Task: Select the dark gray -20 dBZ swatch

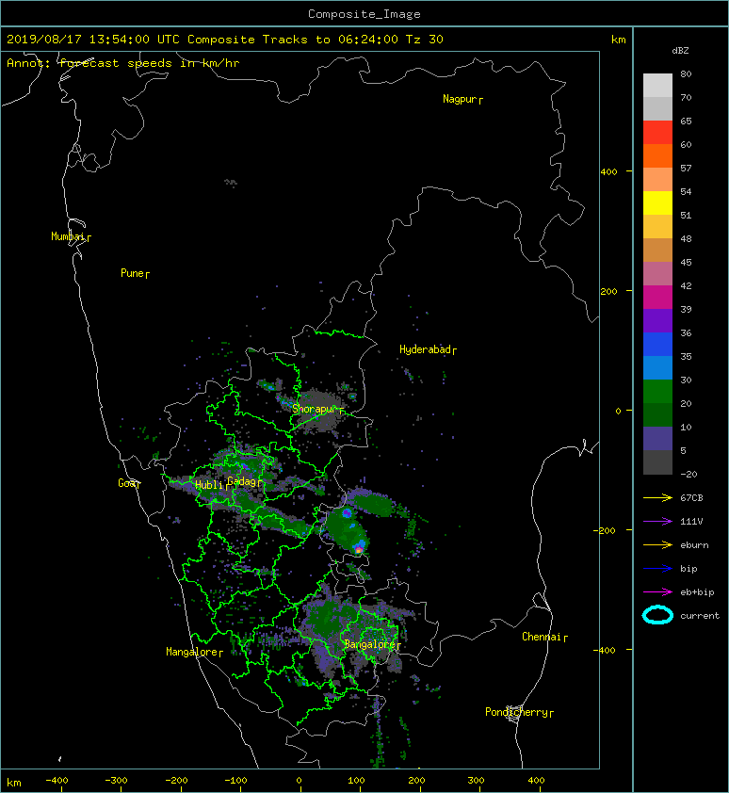Action: (x=657, y=462)
